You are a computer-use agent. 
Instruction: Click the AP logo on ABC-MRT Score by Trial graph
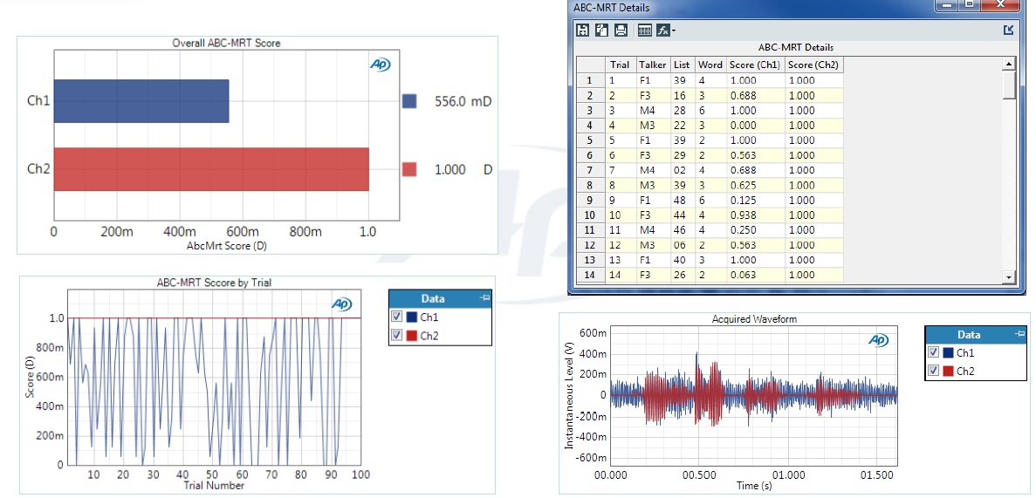point(341,304)
